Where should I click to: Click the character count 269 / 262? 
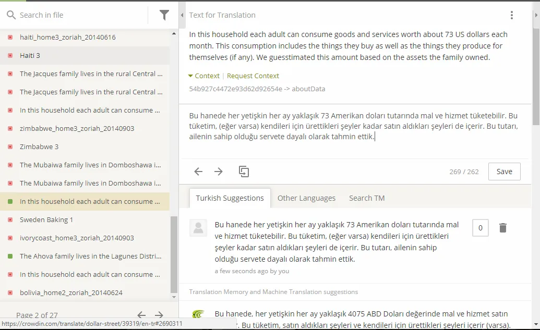pyautogui.click(x=464, y=172)
